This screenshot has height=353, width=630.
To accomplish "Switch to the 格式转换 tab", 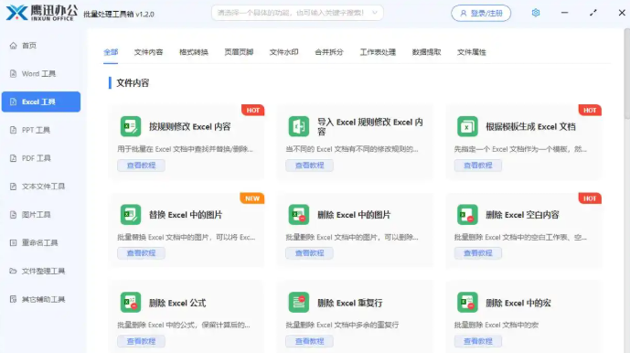I will (193, 52).
